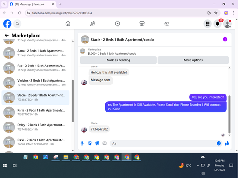
Task: Open the Delcy conversation
Action: (x=36, y=127)
